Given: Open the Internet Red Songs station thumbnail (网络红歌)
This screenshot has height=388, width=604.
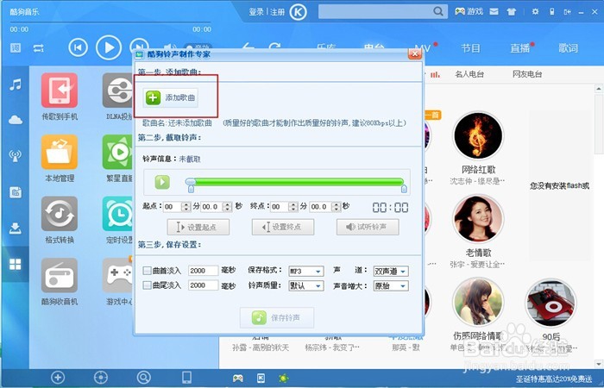Looking at the screenshot, I should (478, 135).
